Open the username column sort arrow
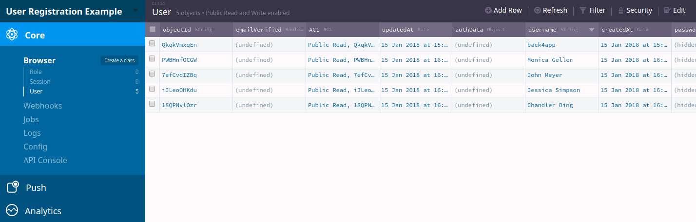The height and width of the screenshot is (222, 696). tap(592, 30)
